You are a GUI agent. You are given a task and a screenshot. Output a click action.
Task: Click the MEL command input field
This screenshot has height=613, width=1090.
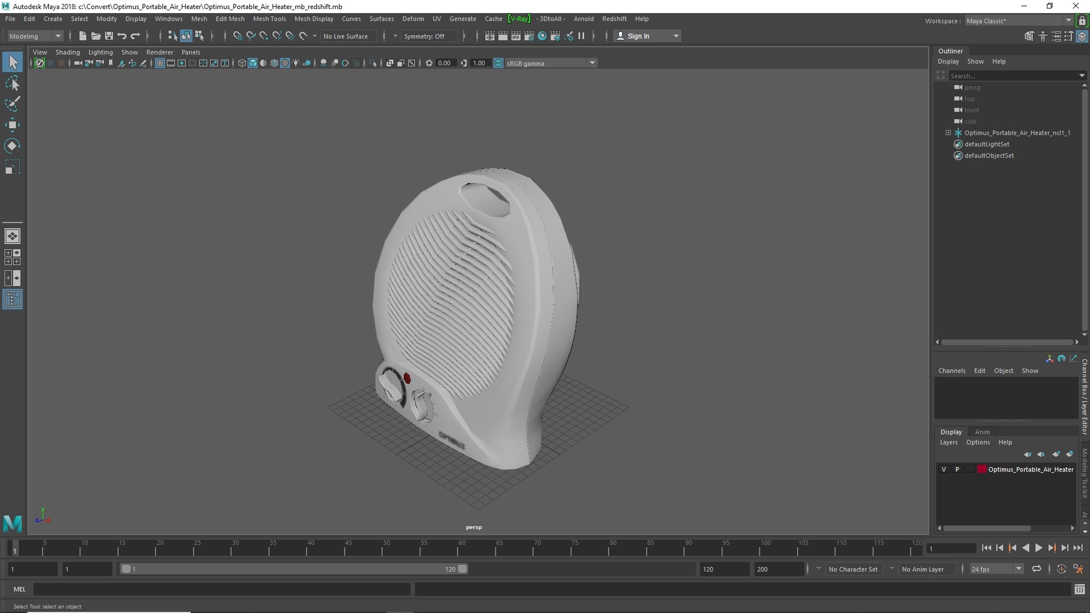point(221,589)
